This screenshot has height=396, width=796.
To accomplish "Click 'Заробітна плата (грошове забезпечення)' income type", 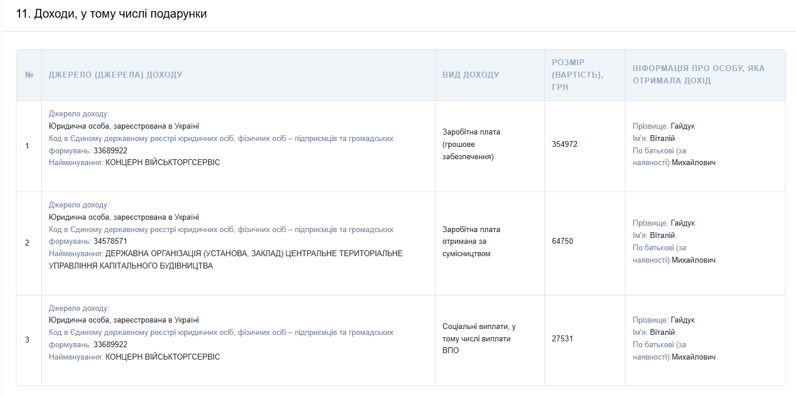I will pos(471,145).
